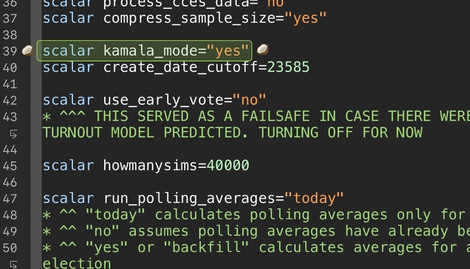Click the coconut icon left of line 39
The width and height of the screenshot is (470, 269).
[27, 51]
